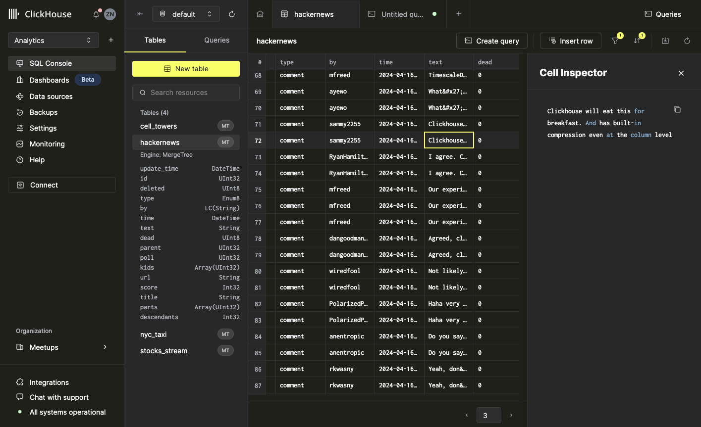Open the filter icon in toolbar

pyautogui.click(x=615, y=41)
